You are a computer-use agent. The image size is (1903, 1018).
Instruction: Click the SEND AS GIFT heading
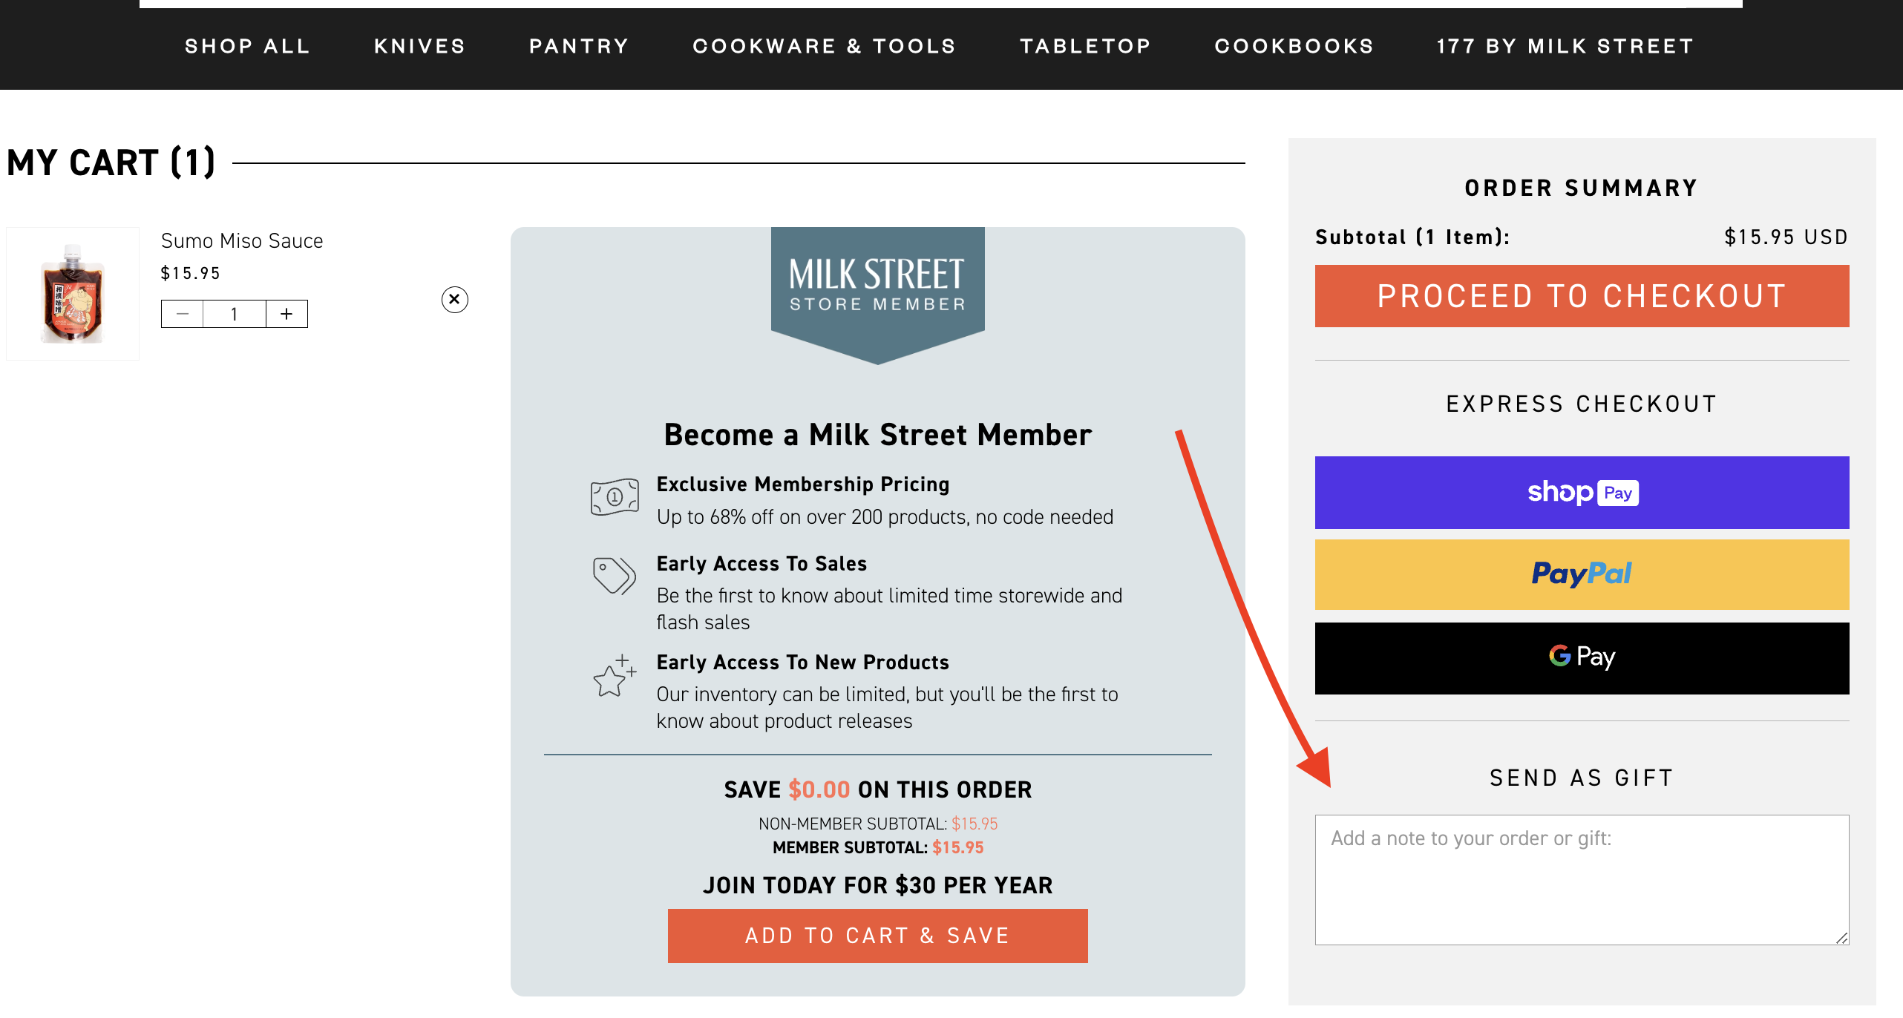(x=1582, y=778)
